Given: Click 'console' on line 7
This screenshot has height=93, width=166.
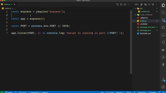Looking at the screenshot, I should (x=52, y=33).
